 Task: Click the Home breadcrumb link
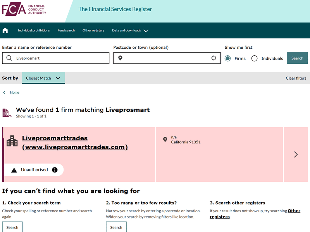15,92
